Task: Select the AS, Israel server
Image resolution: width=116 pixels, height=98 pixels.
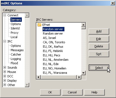Action: coord(49,38)
